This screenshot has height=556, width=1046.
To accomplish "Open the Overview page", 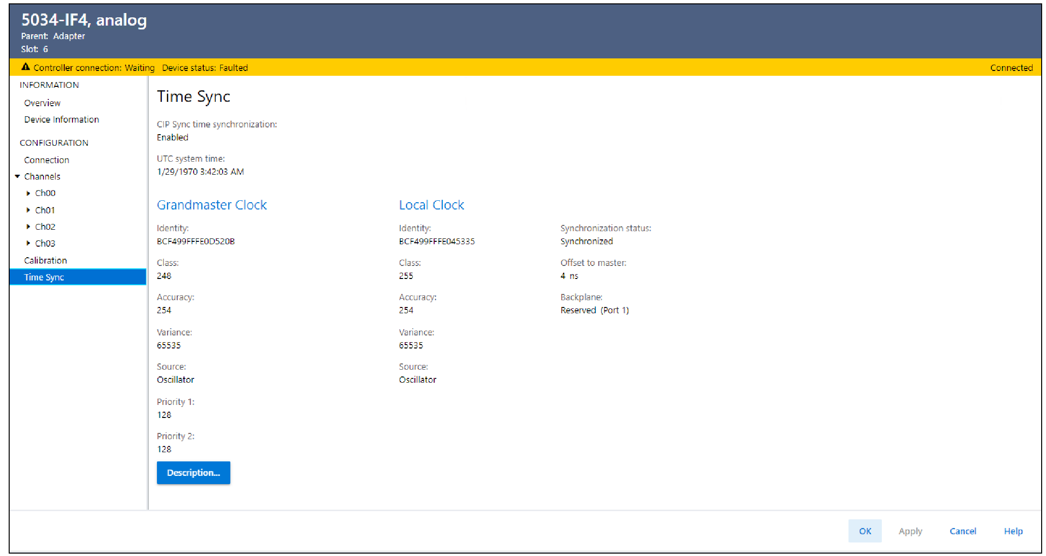I will [x=42, y=103].
